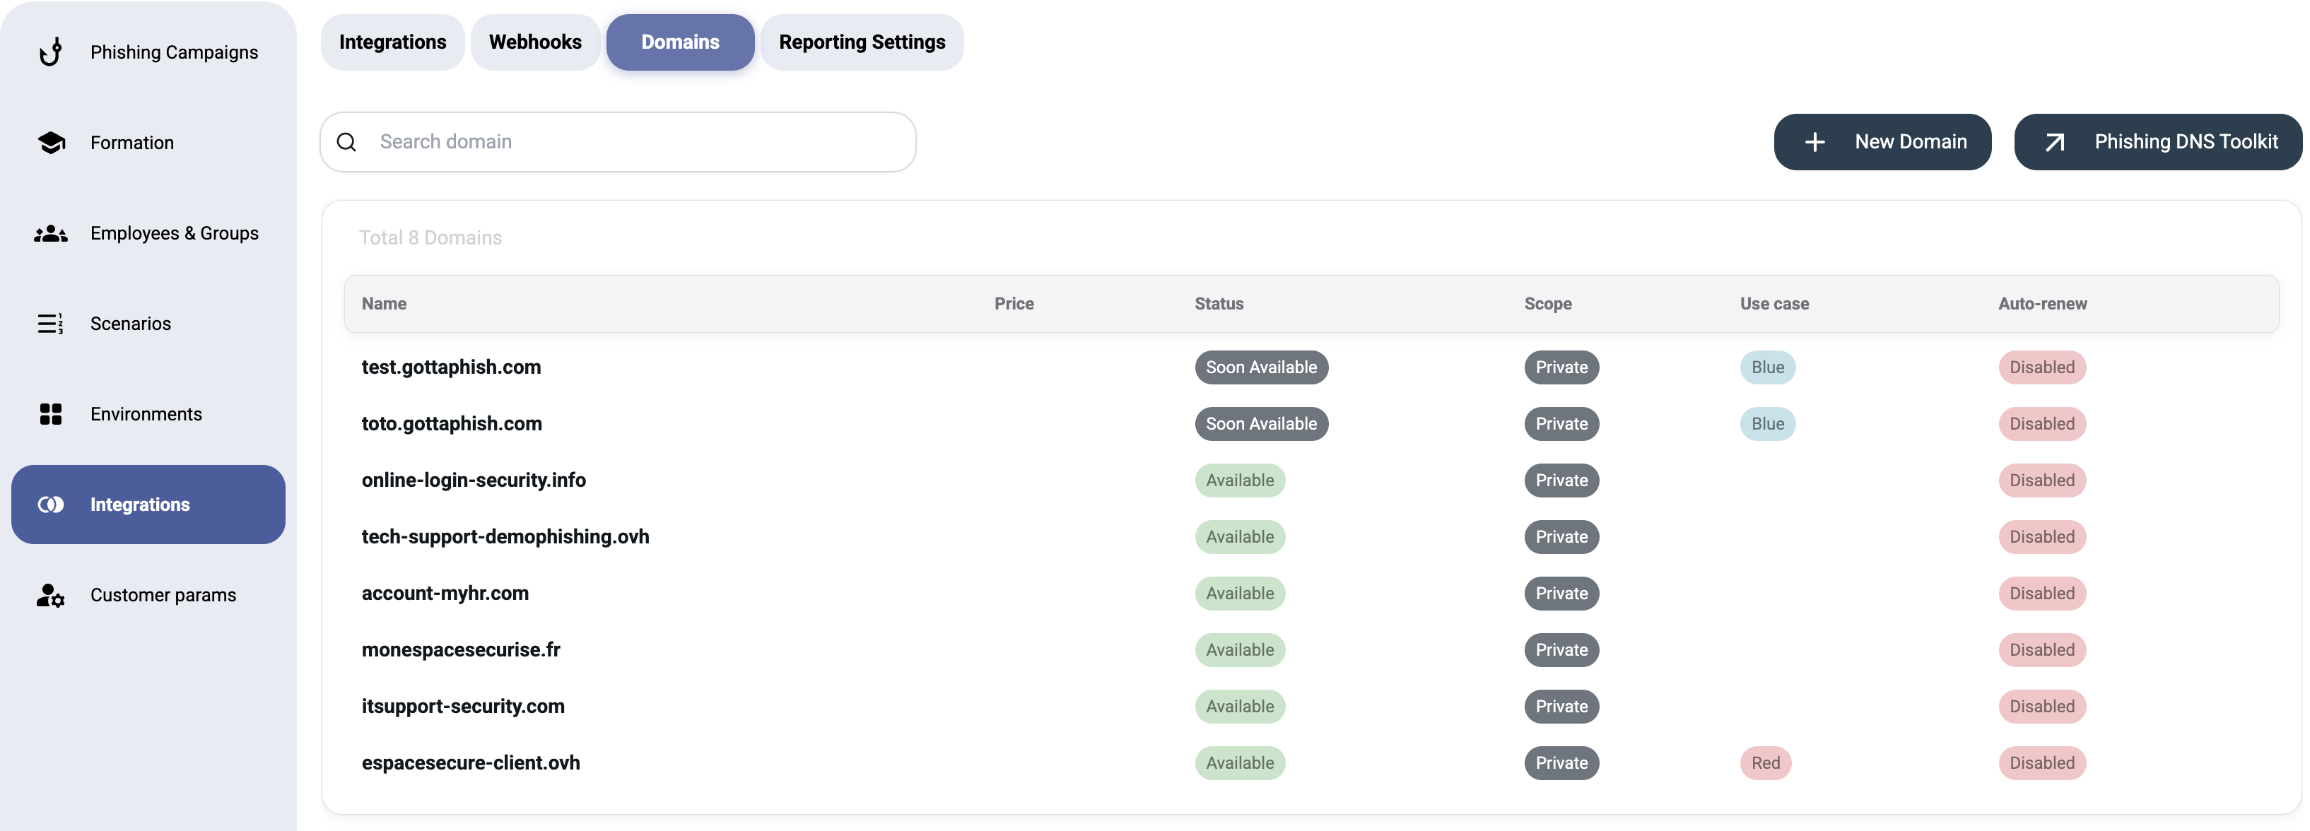This screenshot has width=2310, height=831.
Task: Click Private scope badge for online-login-security.info
Action: coord(1561,481)
